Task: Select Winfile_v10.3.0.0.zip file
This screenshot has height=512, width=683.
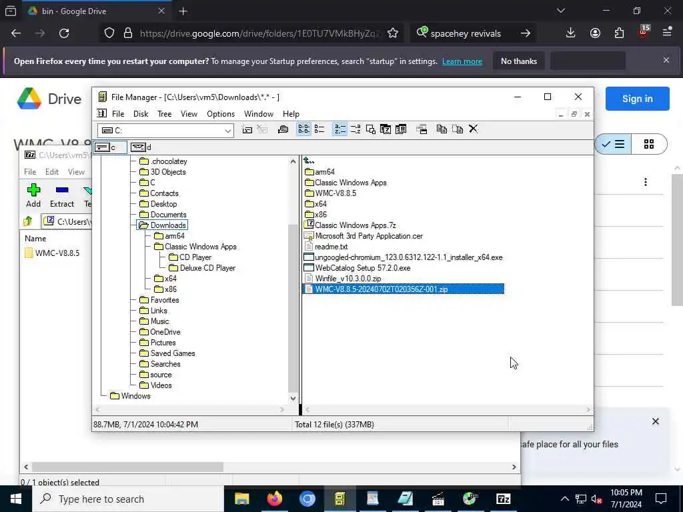Action: tap(342, 279)
